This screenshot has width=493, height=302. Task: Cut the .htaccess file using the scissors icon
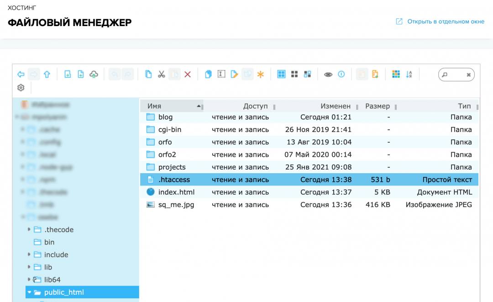click(x=161, y=74)
